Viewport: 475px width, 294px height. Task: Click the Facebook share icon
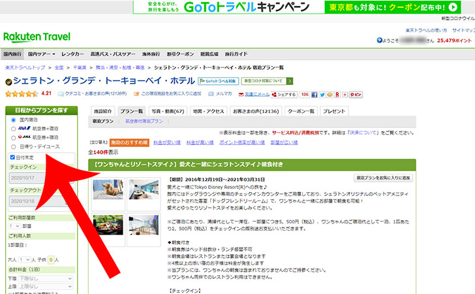[x=314, y=95]
